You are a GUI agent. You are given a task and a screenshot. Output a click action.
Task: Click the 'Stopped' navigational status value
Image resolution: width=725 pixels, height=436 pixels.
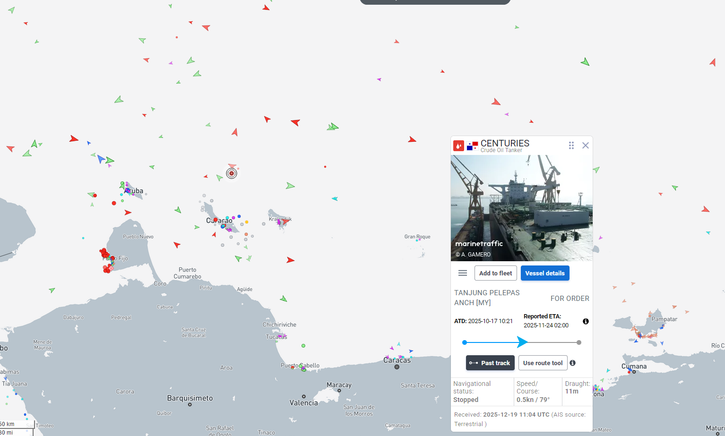(466, 400)
